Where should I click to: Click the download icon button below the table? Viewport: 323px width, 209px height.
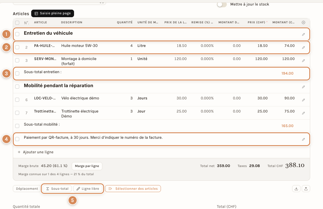point(296,189)
